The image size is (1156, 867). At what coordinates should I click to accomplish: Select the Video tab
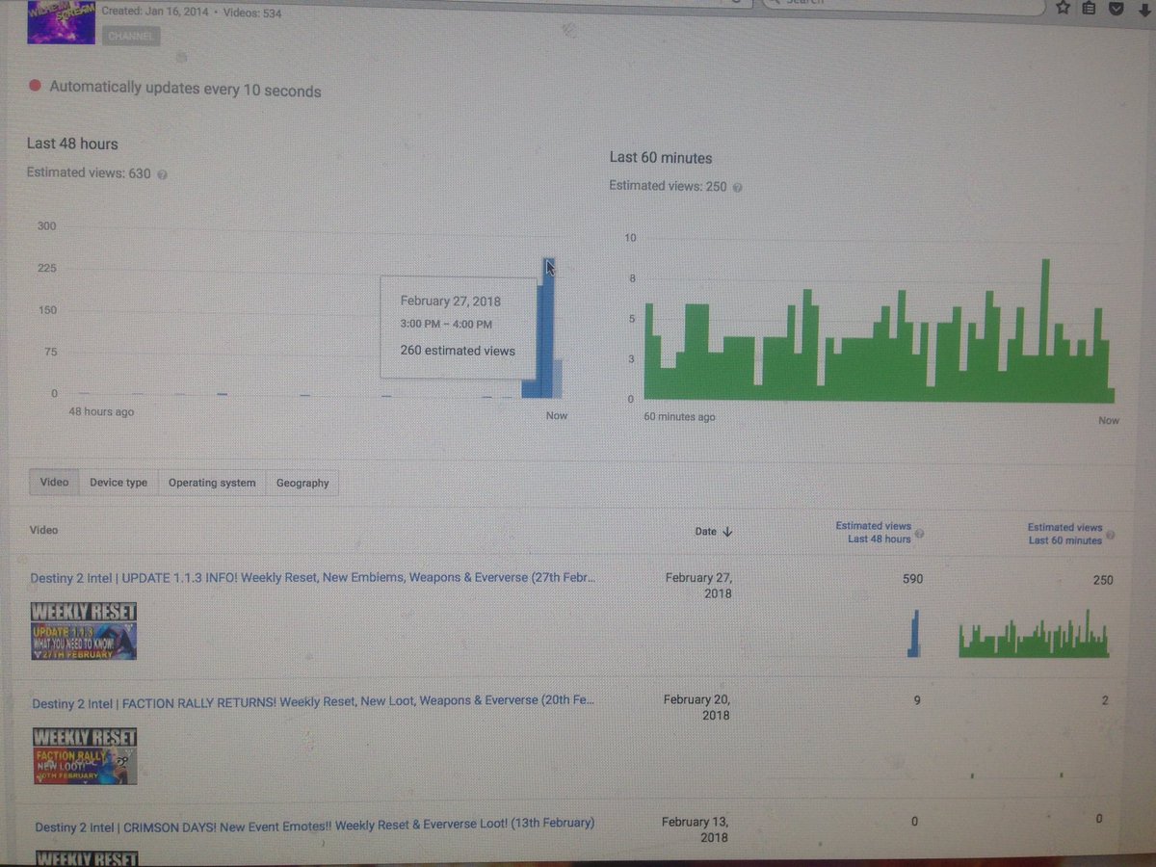(x=54, y=482)
